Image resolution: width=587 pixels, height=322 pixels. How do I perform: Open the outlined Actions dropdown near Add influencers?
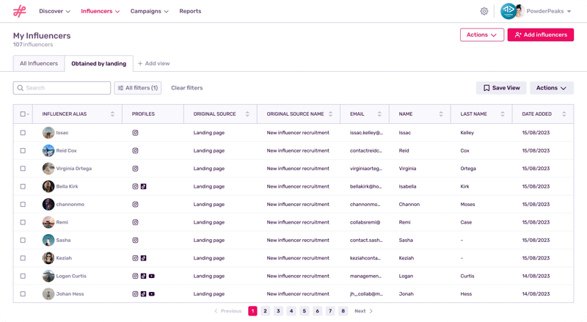tap(481, 34)
